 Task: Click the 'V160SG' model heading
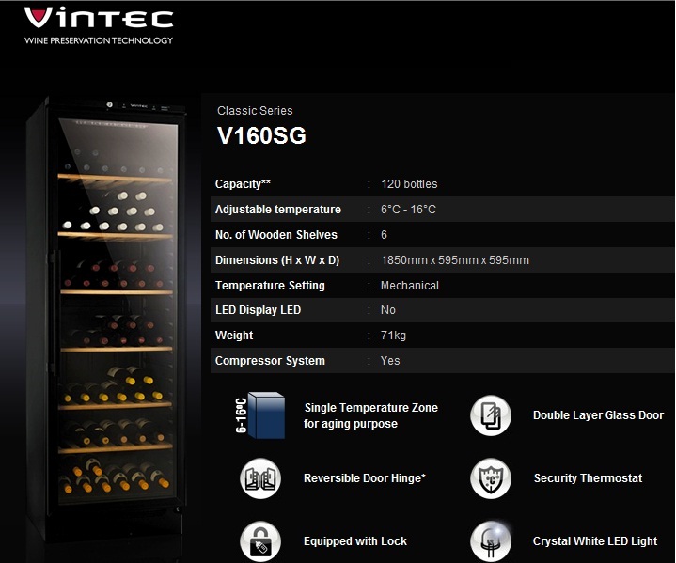coord(261,135)
